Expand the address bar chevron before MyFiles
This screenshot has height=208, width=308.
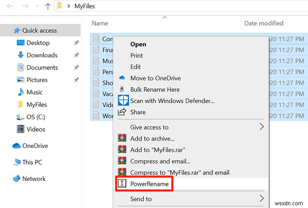[68, 6]
